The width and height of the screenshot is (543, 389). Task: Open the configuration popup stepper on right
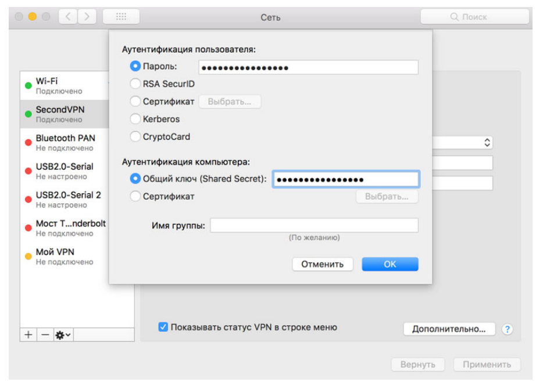point(487,142)
